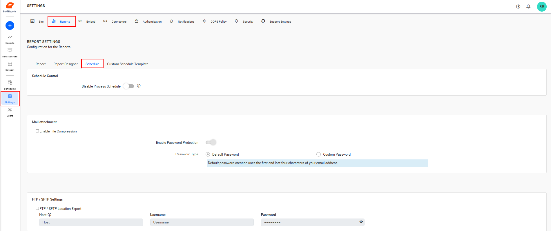Click the Schedule Control section title
The width and height of the screenshot is (551, 231).
45,76
